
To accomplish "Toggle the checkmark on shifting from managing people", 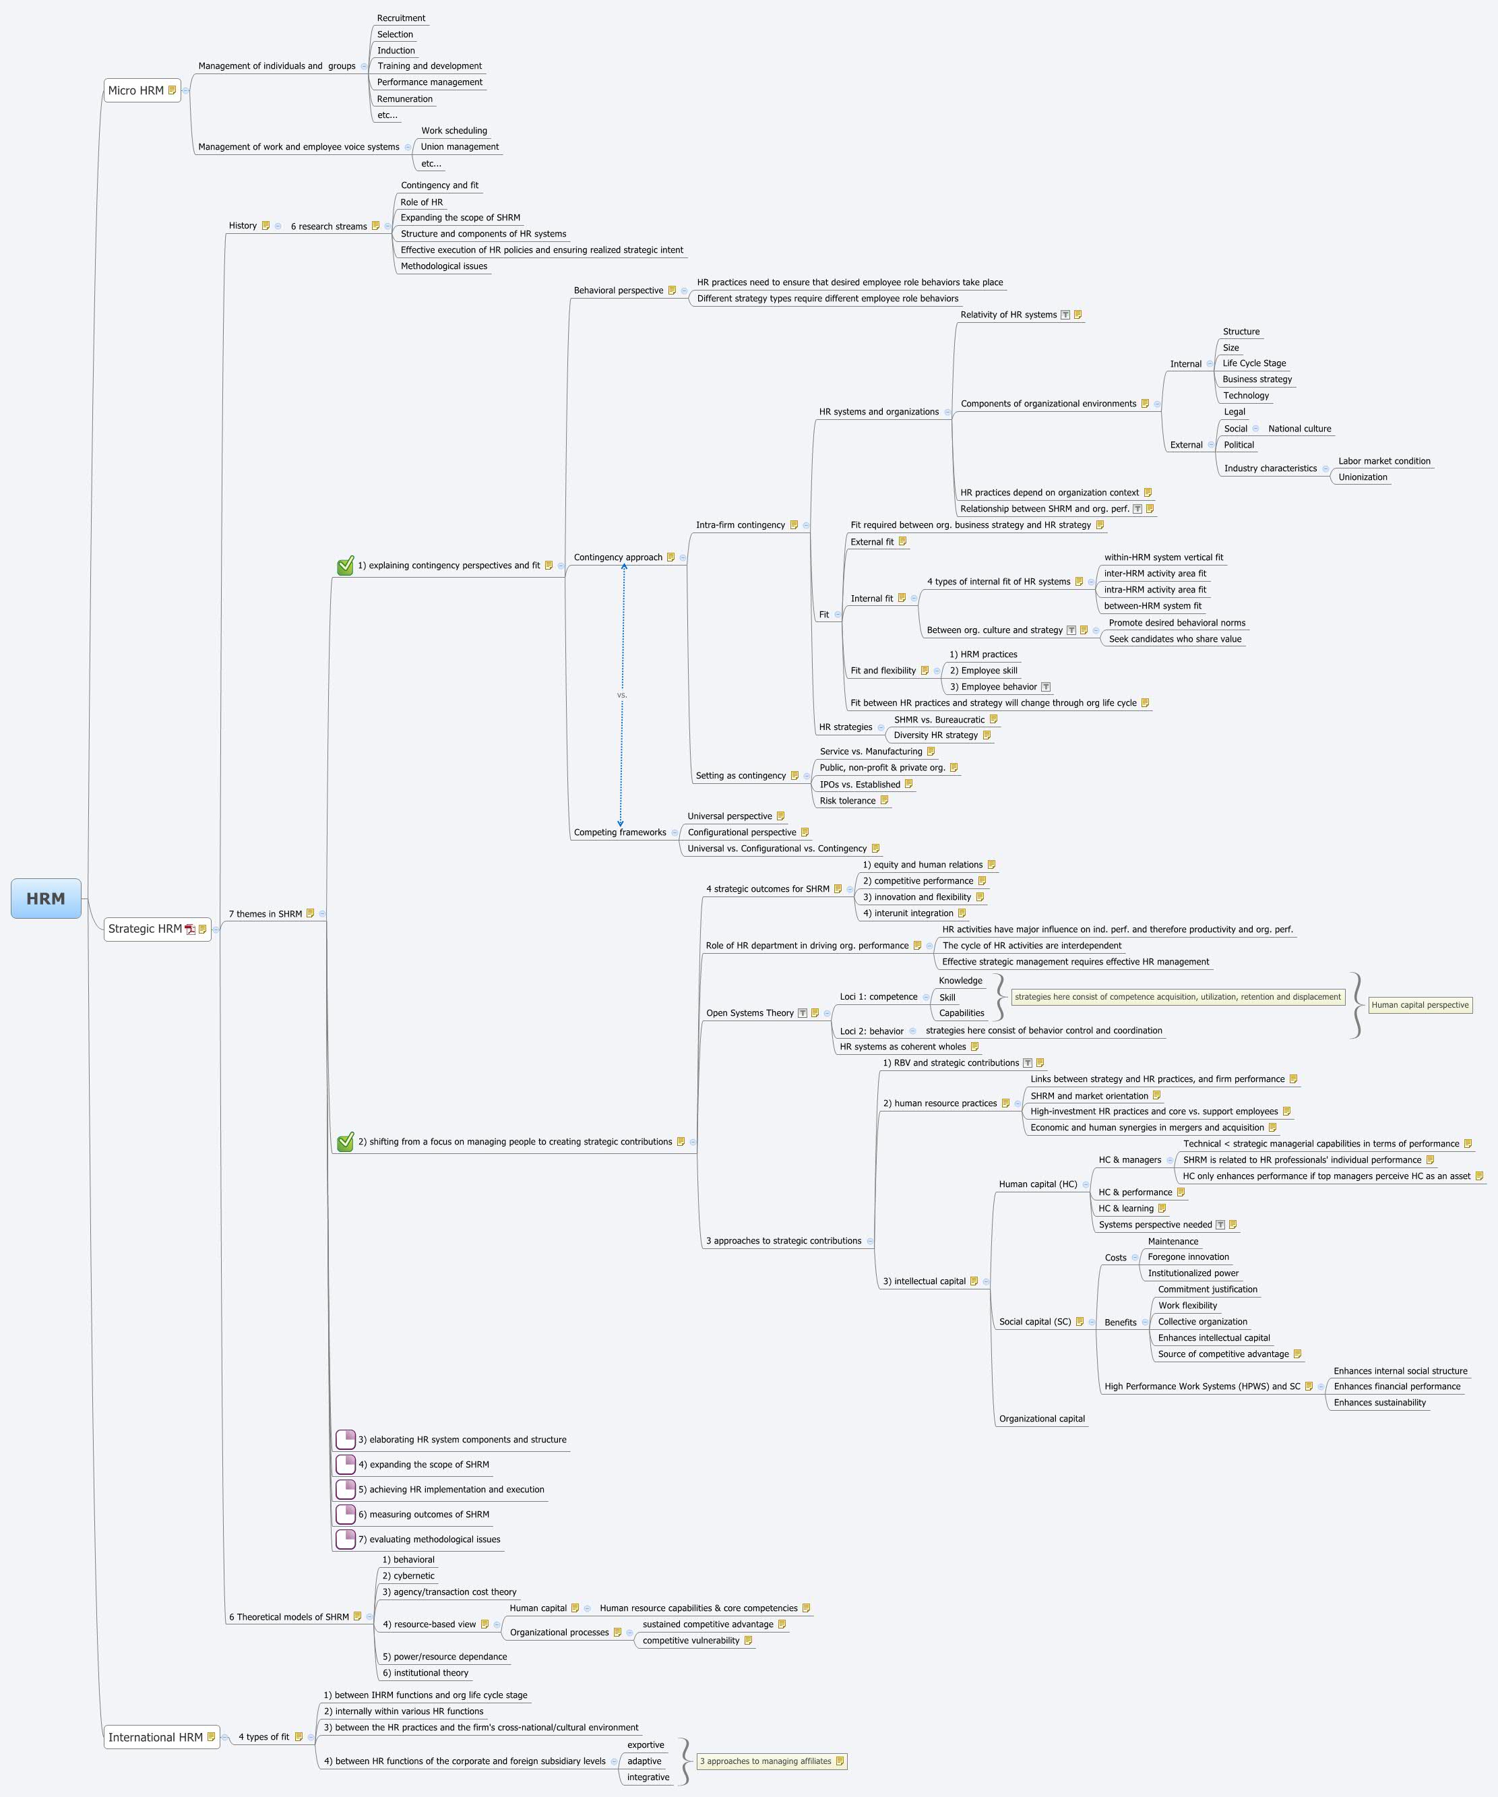I will click(x=345, y=1140).
